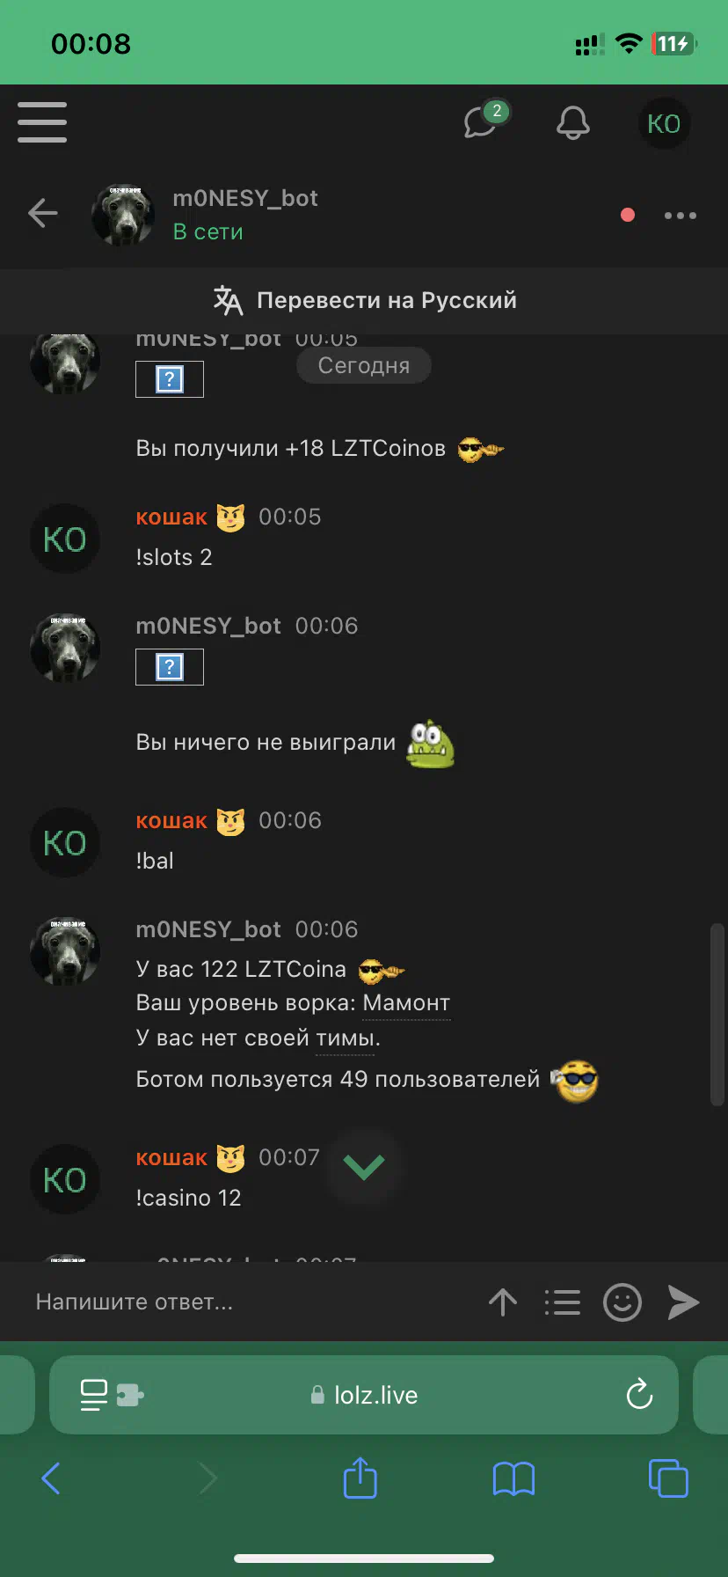Jump to latest message with green chevron
Image resolution: width=728 pixels, height=1577 pixels.
[x=364, y=1167]
